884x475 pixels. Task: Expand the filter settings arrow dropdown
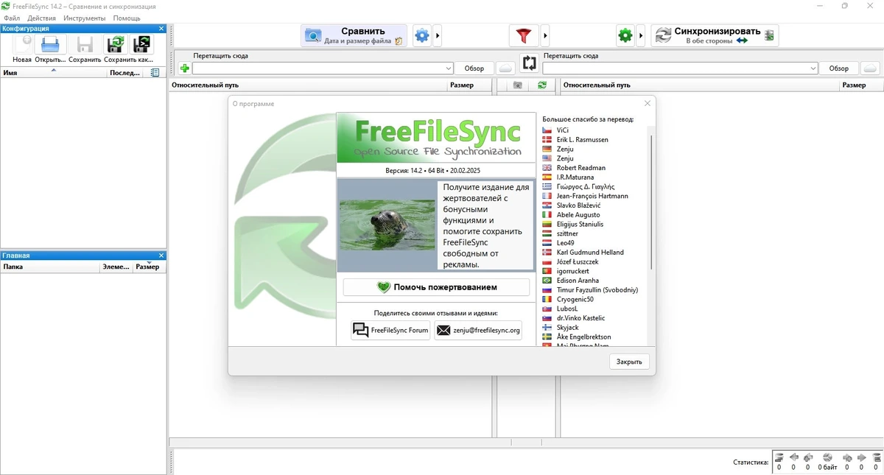[x=545, y=35]
